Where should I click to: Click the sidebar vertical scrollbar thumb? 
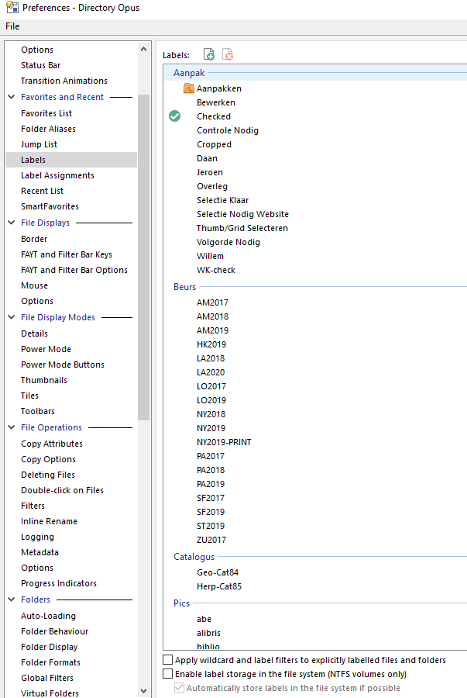143,257
